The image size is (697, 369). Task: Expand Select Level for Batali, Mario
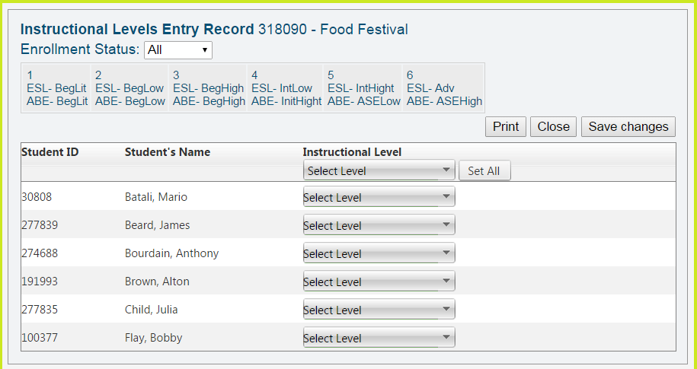click(x=379, y=198)
